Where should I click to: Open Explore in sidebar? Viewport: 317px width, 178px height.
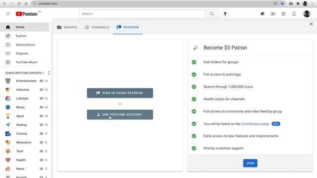25,36
